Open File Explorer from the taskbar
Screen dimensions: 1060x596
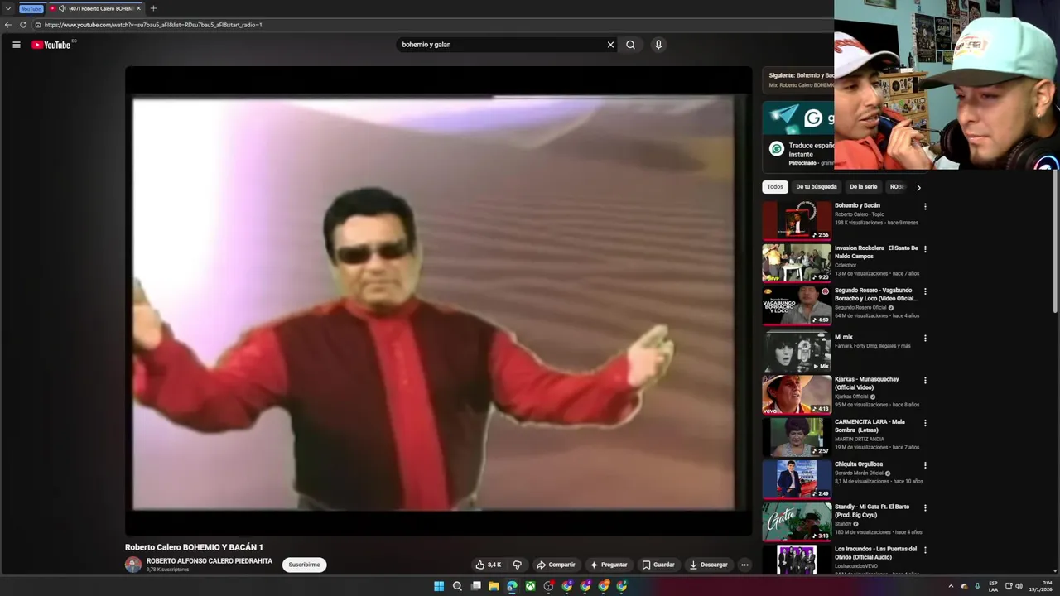tap(494, 586)
